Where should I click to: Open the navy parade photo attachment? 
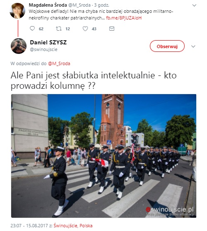[x=103, y=156]
